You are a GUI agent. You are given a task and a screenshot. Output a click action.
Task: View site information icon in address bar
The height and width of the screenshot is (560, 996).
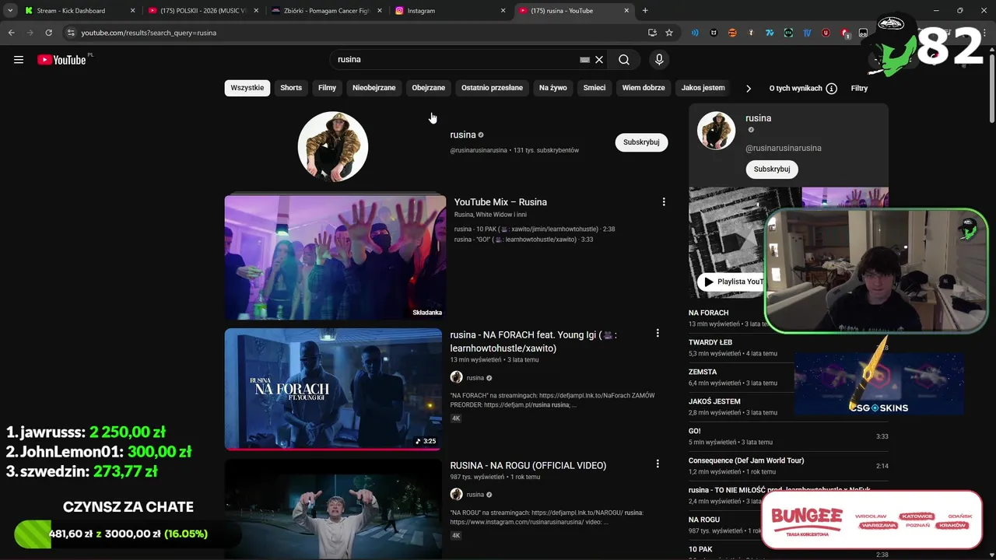coord(71,33)
